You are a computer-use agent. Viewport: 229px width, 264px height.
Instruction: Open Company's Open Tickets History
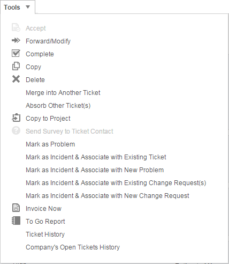point(73,247)
